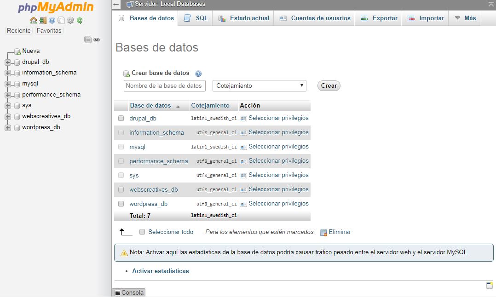This screenshot has height=297, width=496.
Task: Click the link/unlink main panel icon
Action: click(x=97, y=40)
